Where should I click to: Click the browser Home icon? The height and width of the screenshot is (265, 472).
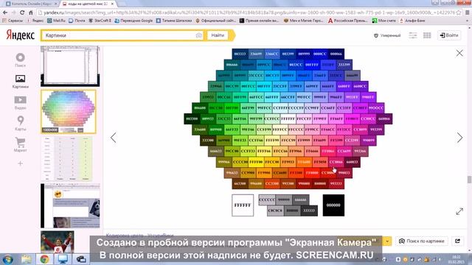click(x=31, y=13)
